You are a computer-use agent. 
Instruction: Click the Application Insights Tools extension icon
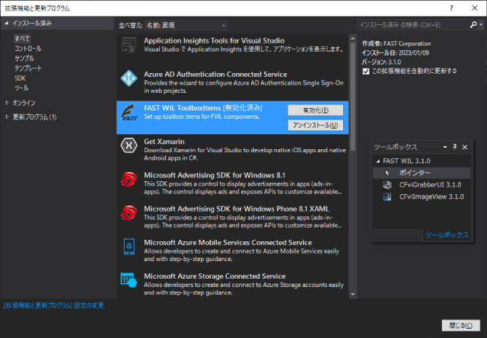click(129, 45)
